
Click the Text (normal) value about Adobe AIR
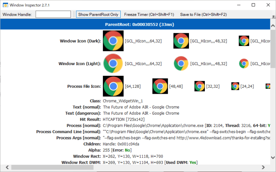point(141,107)
